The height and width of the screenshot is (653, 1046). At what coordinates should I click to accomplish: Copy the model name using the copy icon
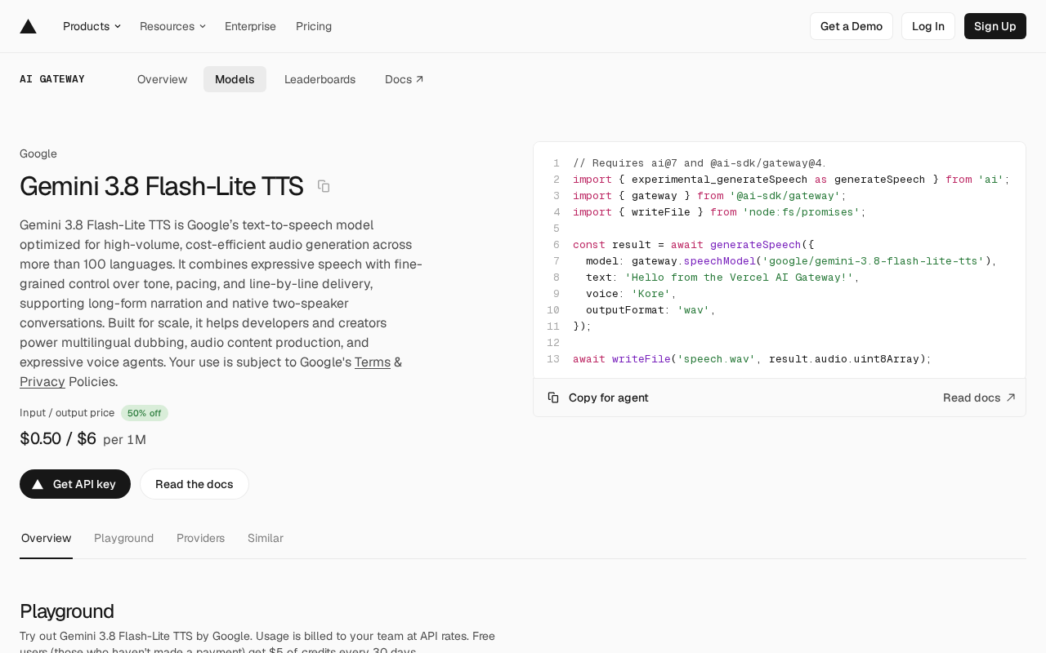click(324, 186)
